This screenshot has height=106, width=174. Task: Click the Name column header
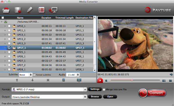(20, 18)
